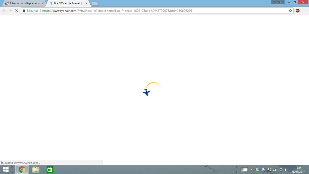309x174 pixels.
Task: Open the Action Center flag icon
Action: 264,170
